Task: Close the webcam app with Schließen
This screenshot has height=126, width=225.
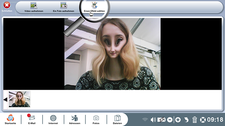Action: coord(7,7)
